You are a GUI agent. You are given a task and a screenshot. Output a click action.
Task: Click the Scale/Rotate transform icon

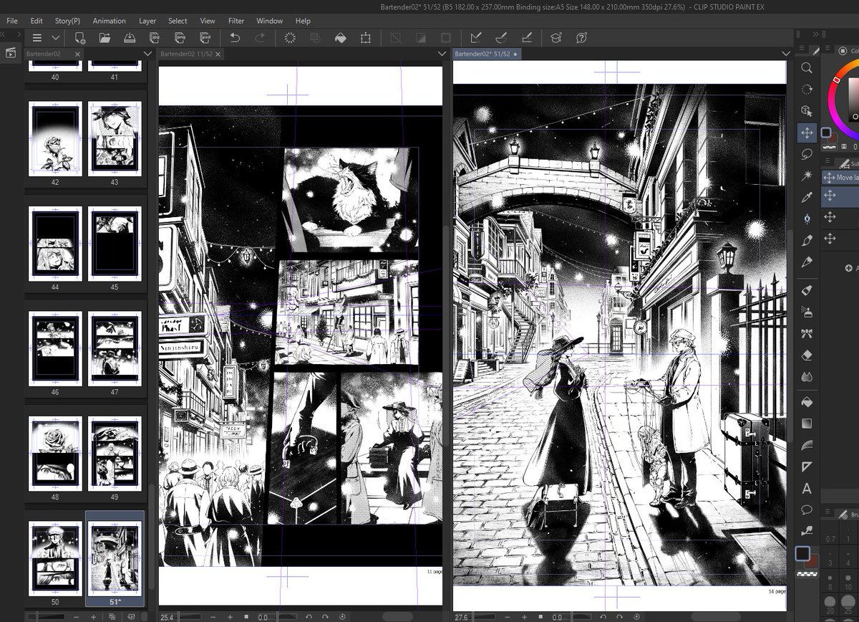[366, 38]
